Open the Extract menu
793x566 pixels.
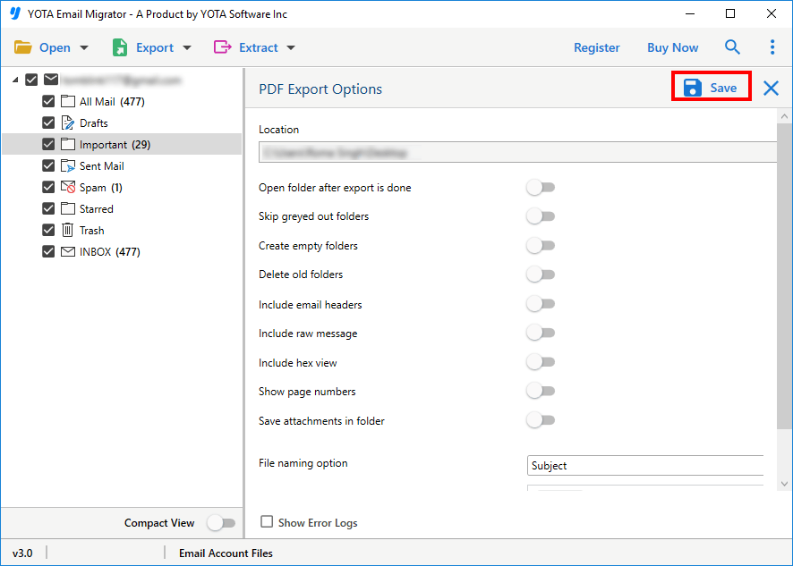[x=254, y=47]
